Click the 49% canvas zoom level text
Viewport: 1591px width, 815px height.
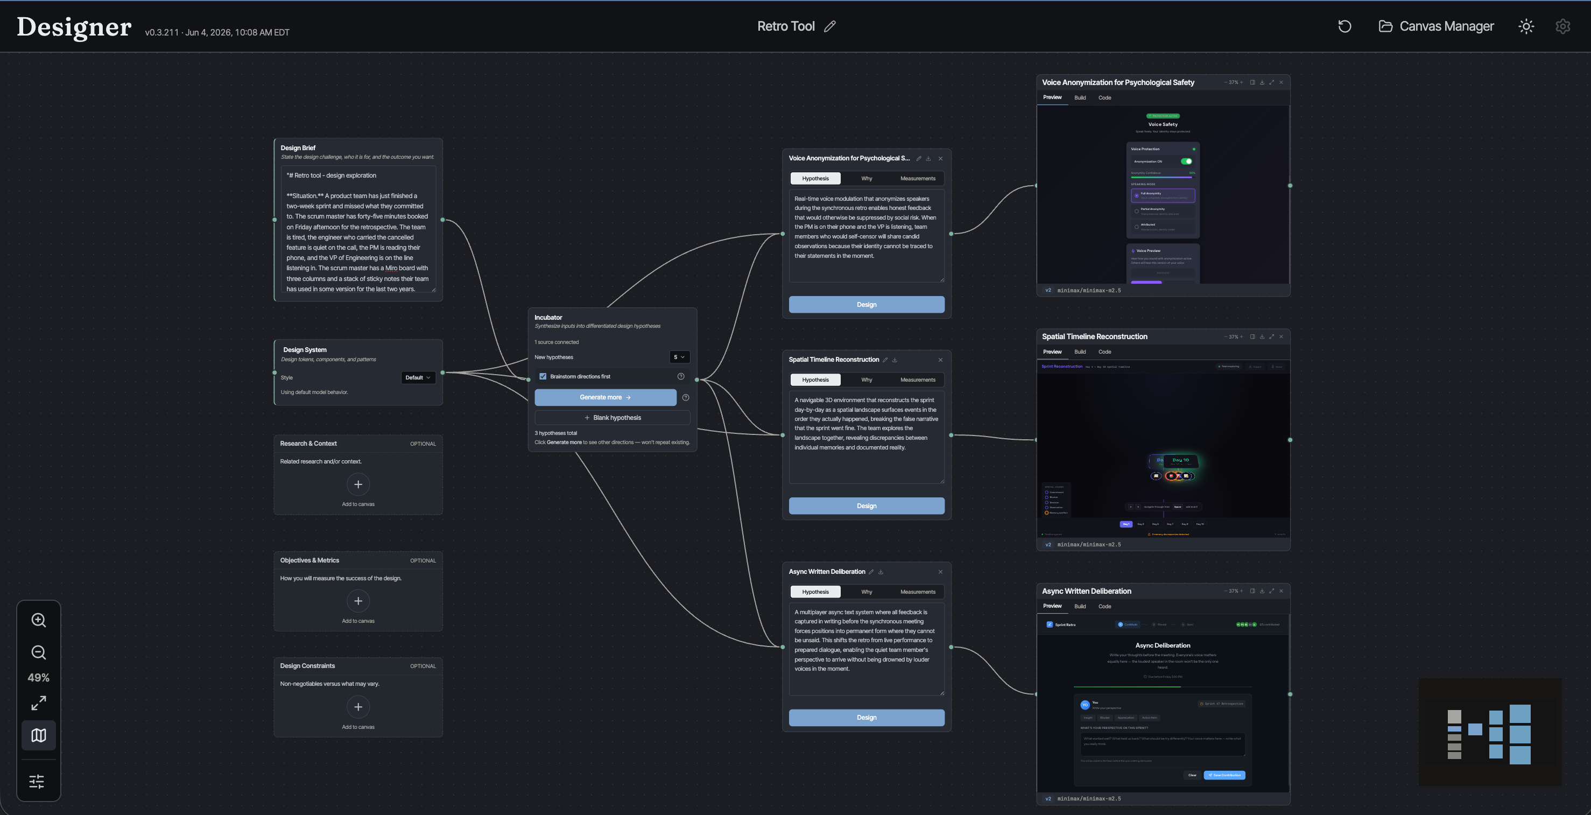38,678
